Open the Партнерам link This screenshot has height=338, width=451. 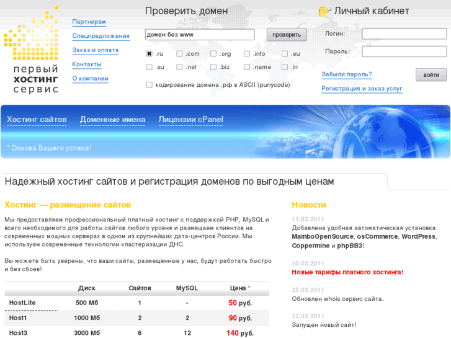coord(89,22)
